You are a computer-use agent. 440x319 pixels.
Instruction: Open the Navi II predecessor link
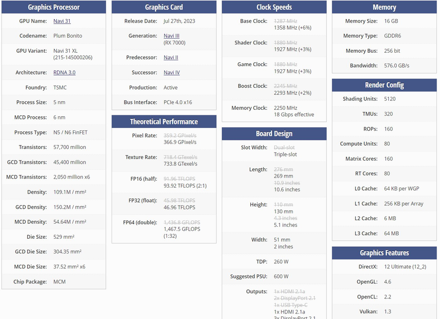click(x=171, y=58)
